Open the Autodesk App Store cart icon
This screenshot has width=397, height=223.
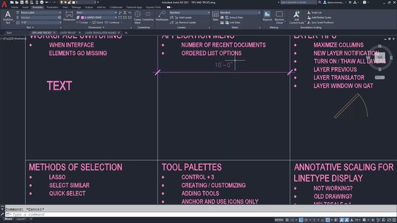coord(350,2)
